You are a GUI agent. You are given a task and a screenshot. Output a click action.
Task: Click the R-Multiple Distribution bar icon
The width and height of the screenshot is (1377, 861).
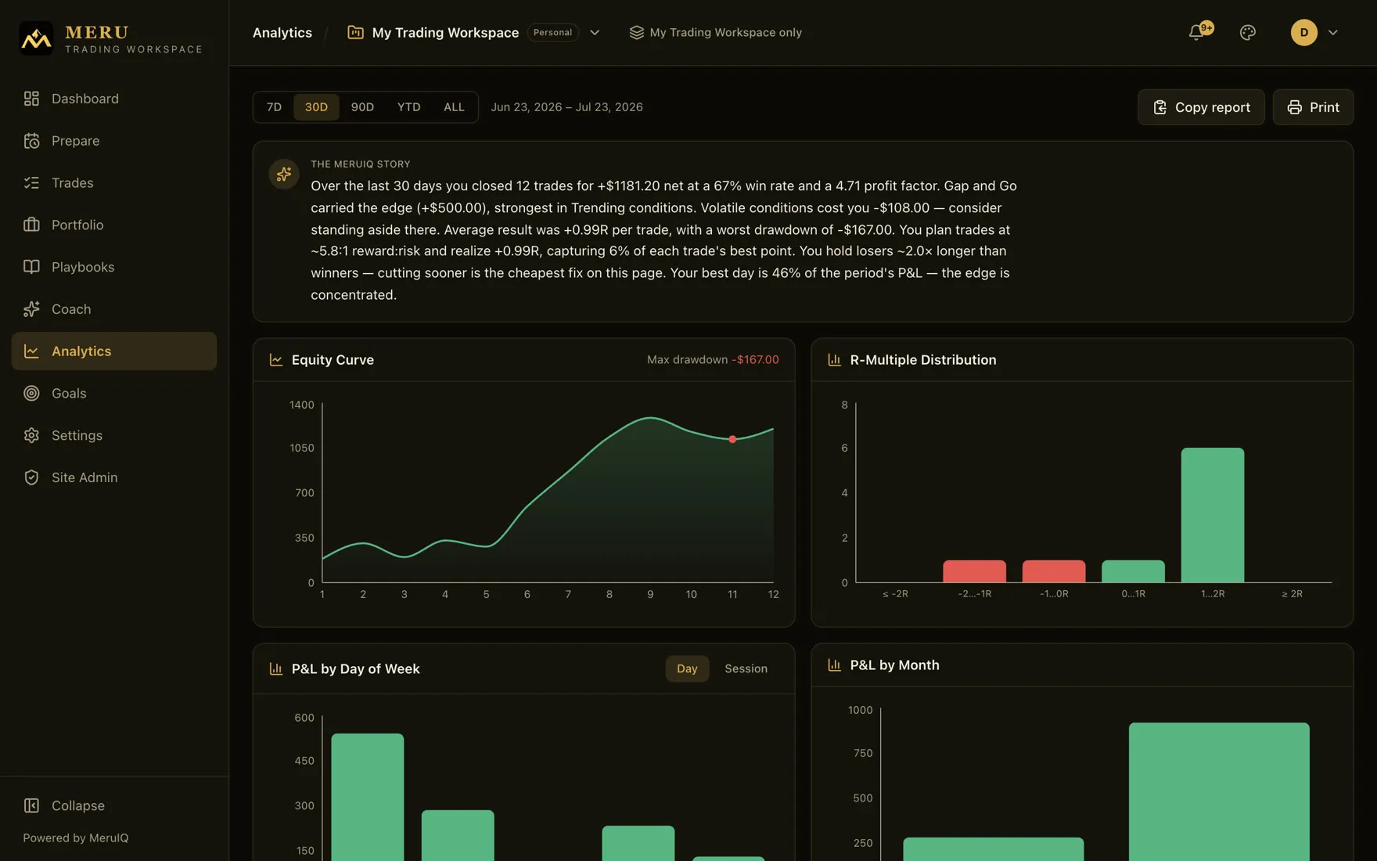[x=834, y=360]
